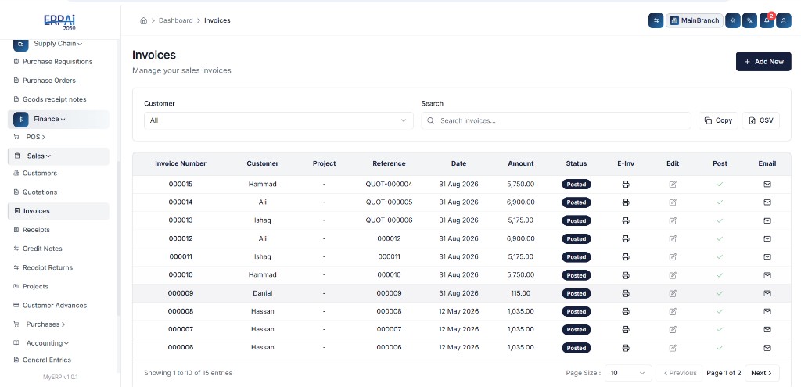Image resolution: width=801 pixels, height=387 pixels.
Task: Email invoice 000007
Action: pos(767,329)
